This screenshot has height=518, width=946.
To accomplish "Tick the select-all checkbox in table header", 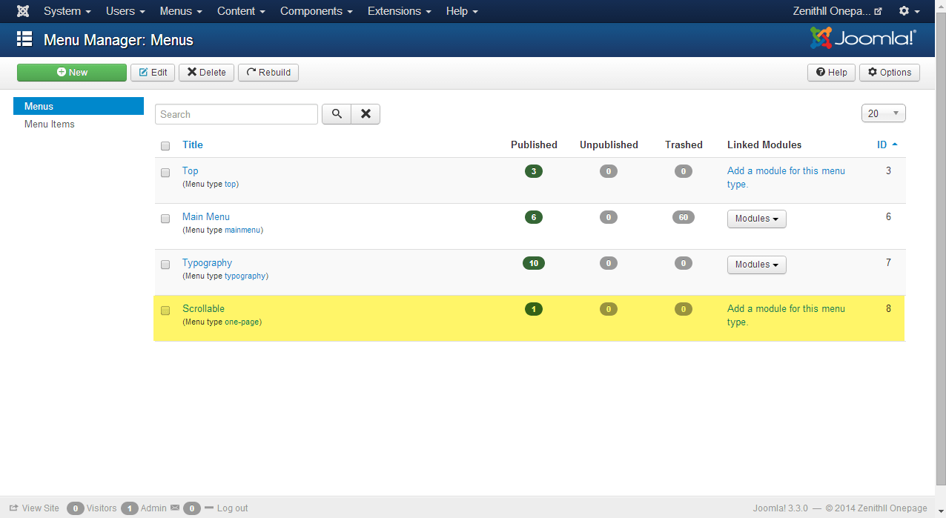I will click(x=165, y=146).
